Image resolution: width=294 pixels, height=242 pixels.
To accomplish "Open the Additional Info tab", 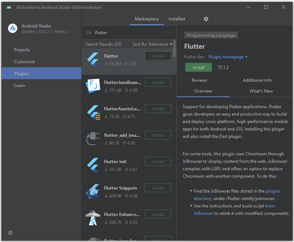I will pyautogui.click(x=257, y=80).
